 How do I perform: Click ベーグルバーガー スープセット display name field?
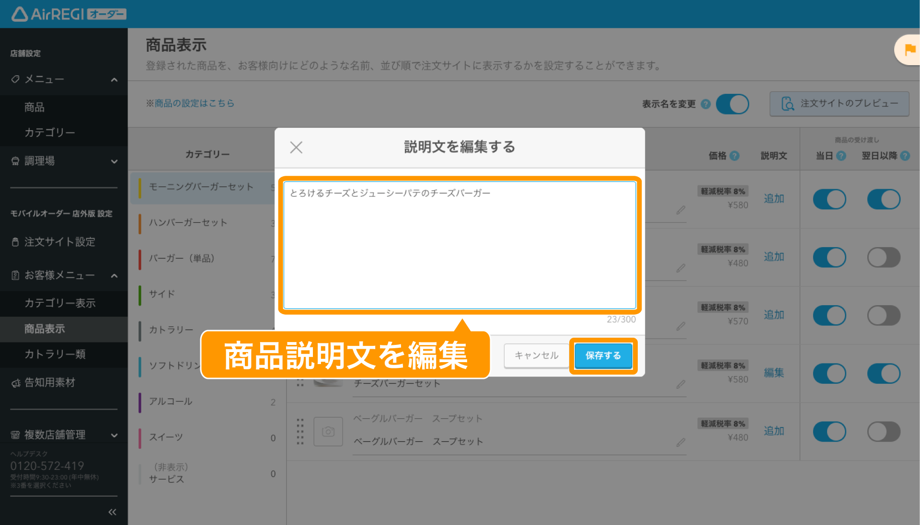pos(519,442)
